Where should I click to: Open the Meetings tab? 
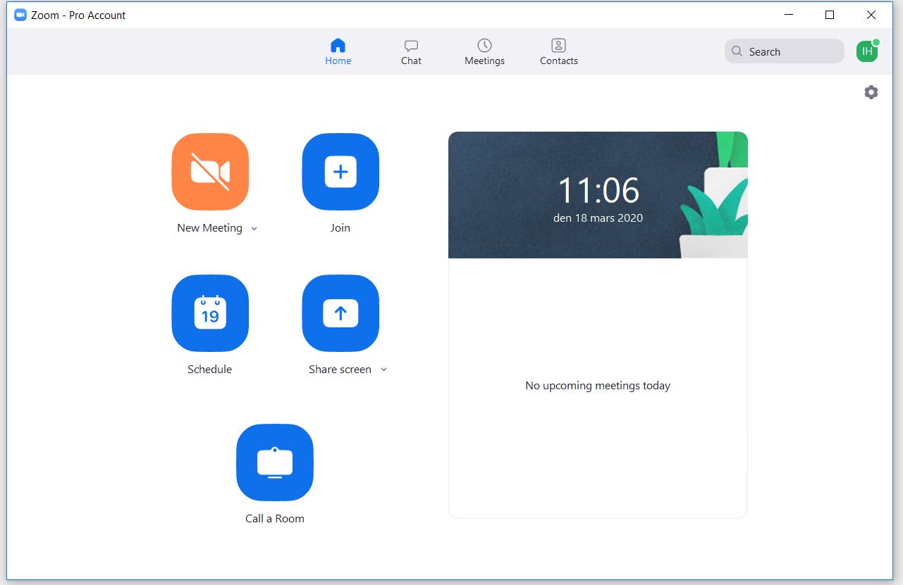[484, 52]
